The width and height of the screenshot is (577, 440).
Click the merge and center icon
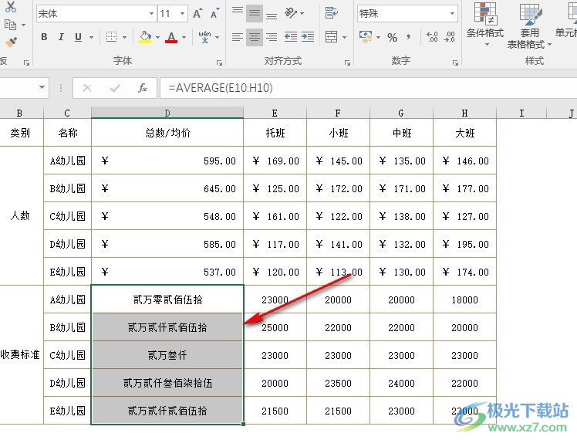331,37
